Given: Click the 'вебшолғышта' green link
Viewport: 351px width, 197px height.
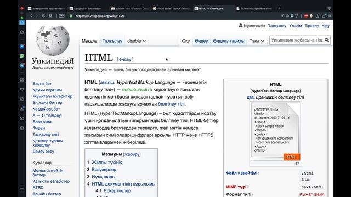Looking at the screenshot, I should pyautogui.click(x=137, y=89).
